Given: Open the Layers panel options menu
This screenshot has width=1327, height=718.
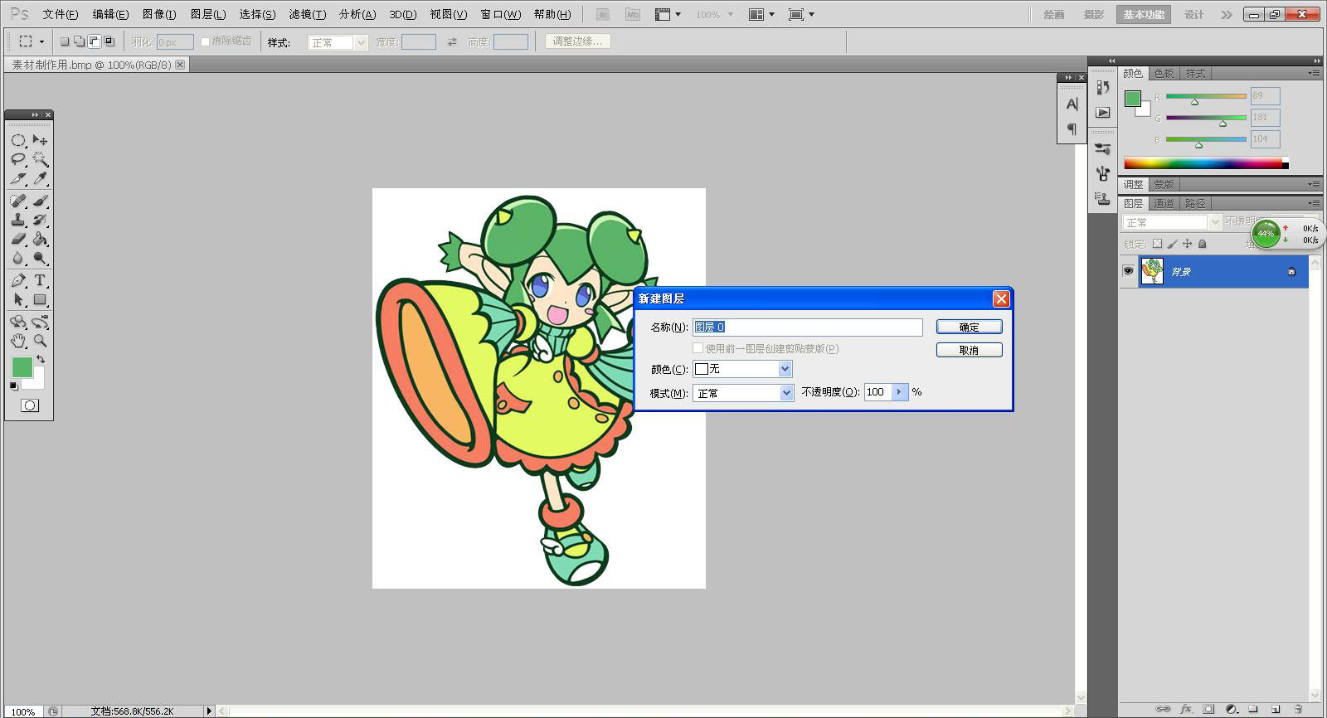Looking at the screenshot, I should coord(1314,203).
